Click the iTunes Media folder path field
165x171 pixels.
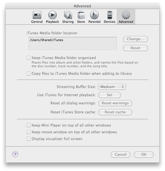[x=73, y=43]
